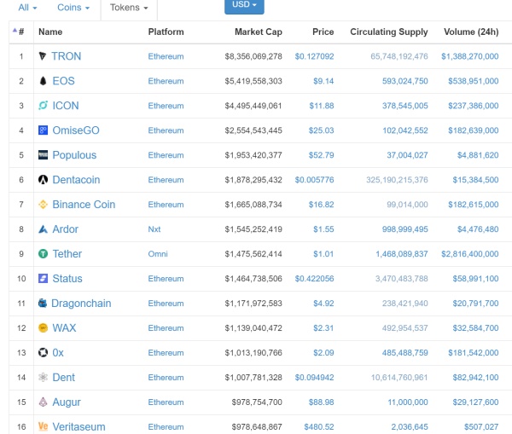Open the Coins filter dropdown
This screenshot has width=512, height=434.
coord(73,7)
